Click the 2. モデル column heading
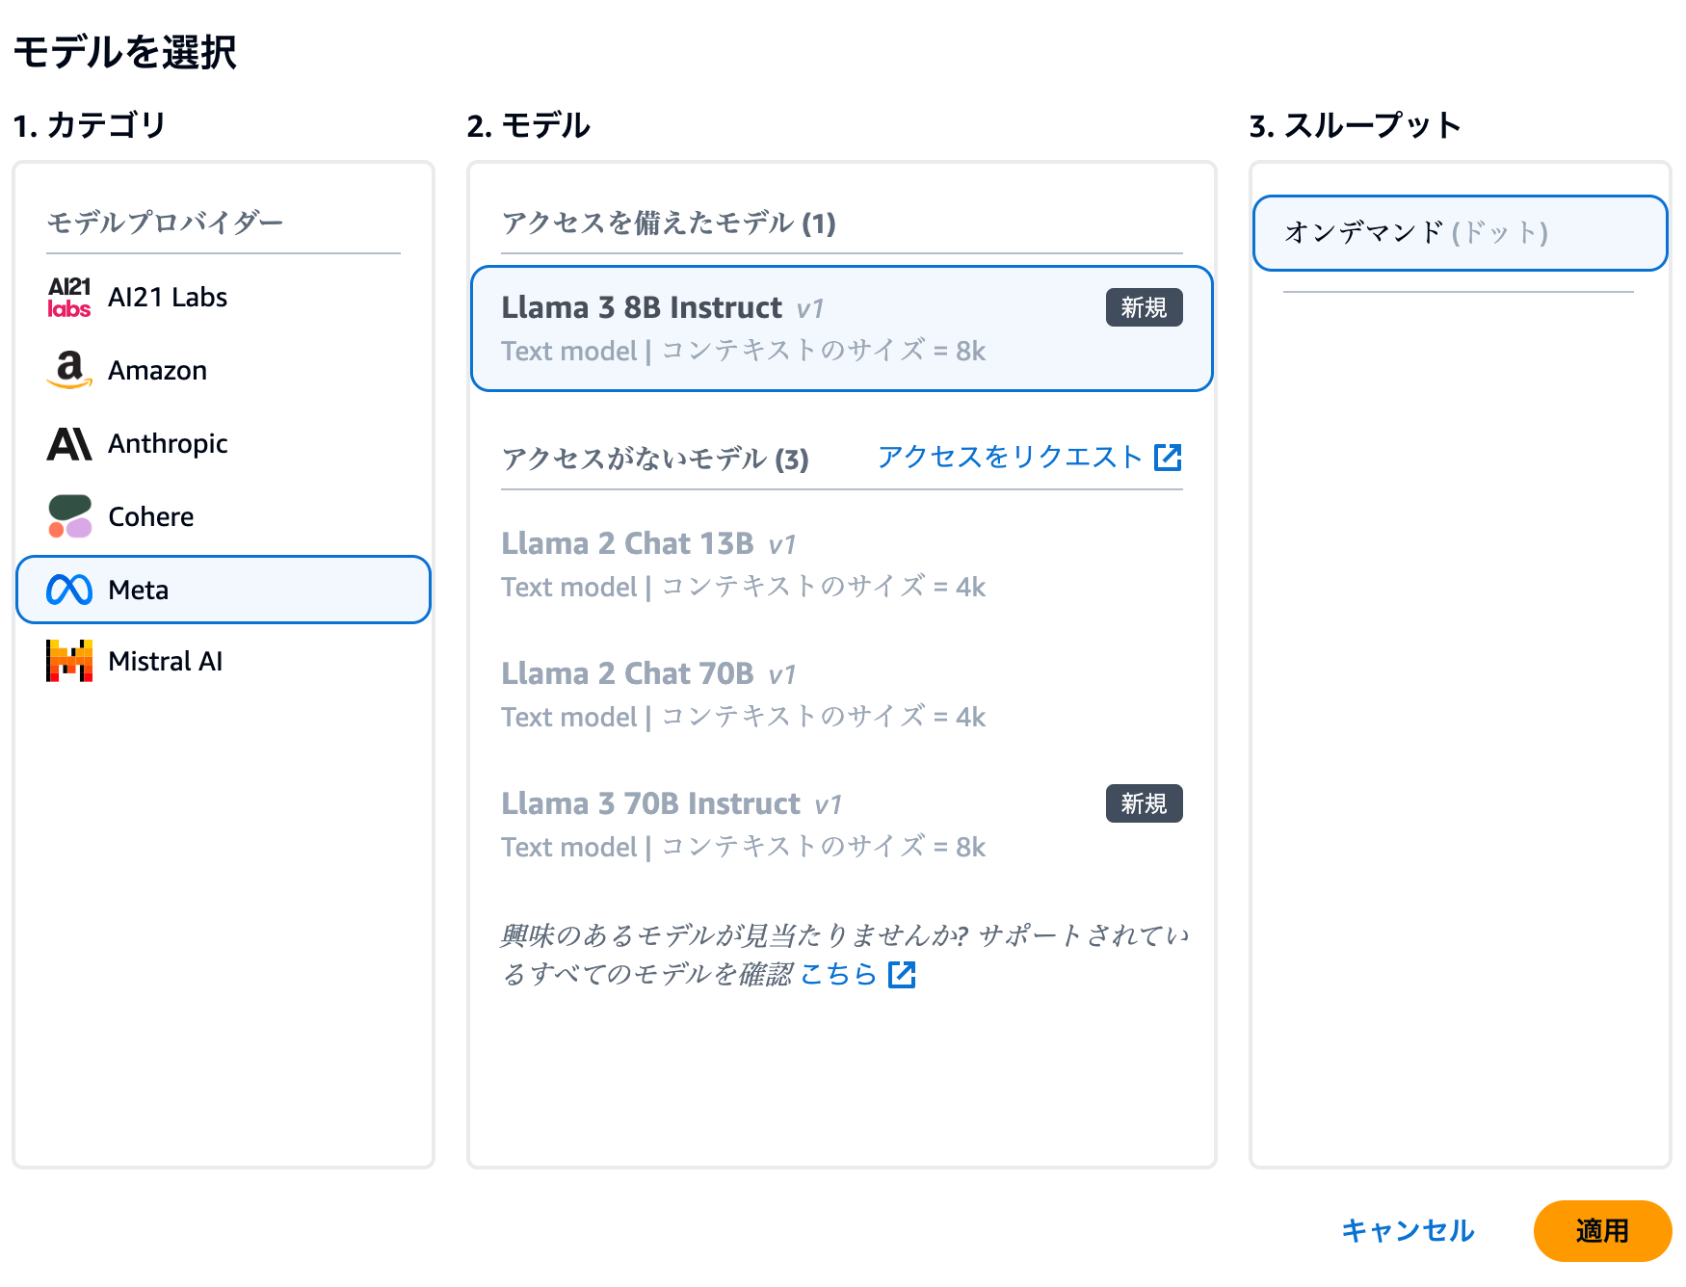The image size is (1686, 1287). pyautogui.click(x=528, y=125)
